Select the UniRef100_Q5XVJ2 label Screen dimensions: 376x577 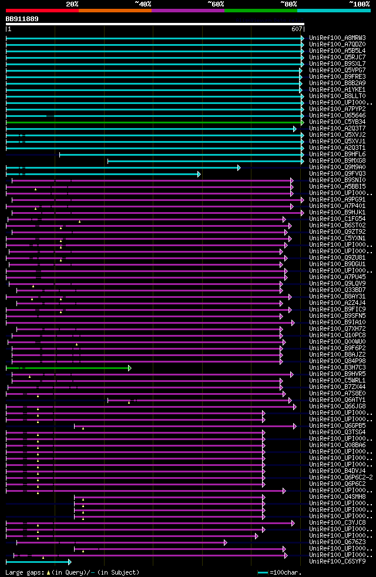(337, 135)
